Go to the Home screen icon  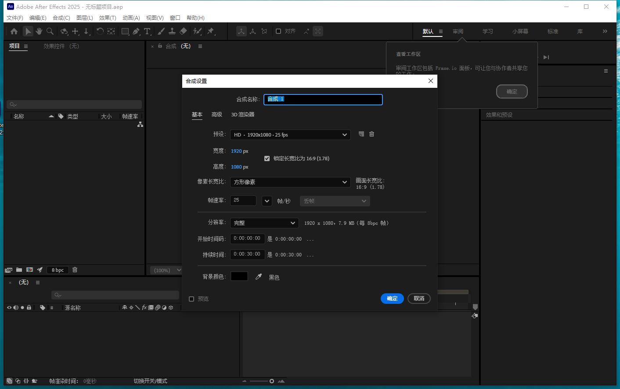pyautogui.click(x=14, y=31)
